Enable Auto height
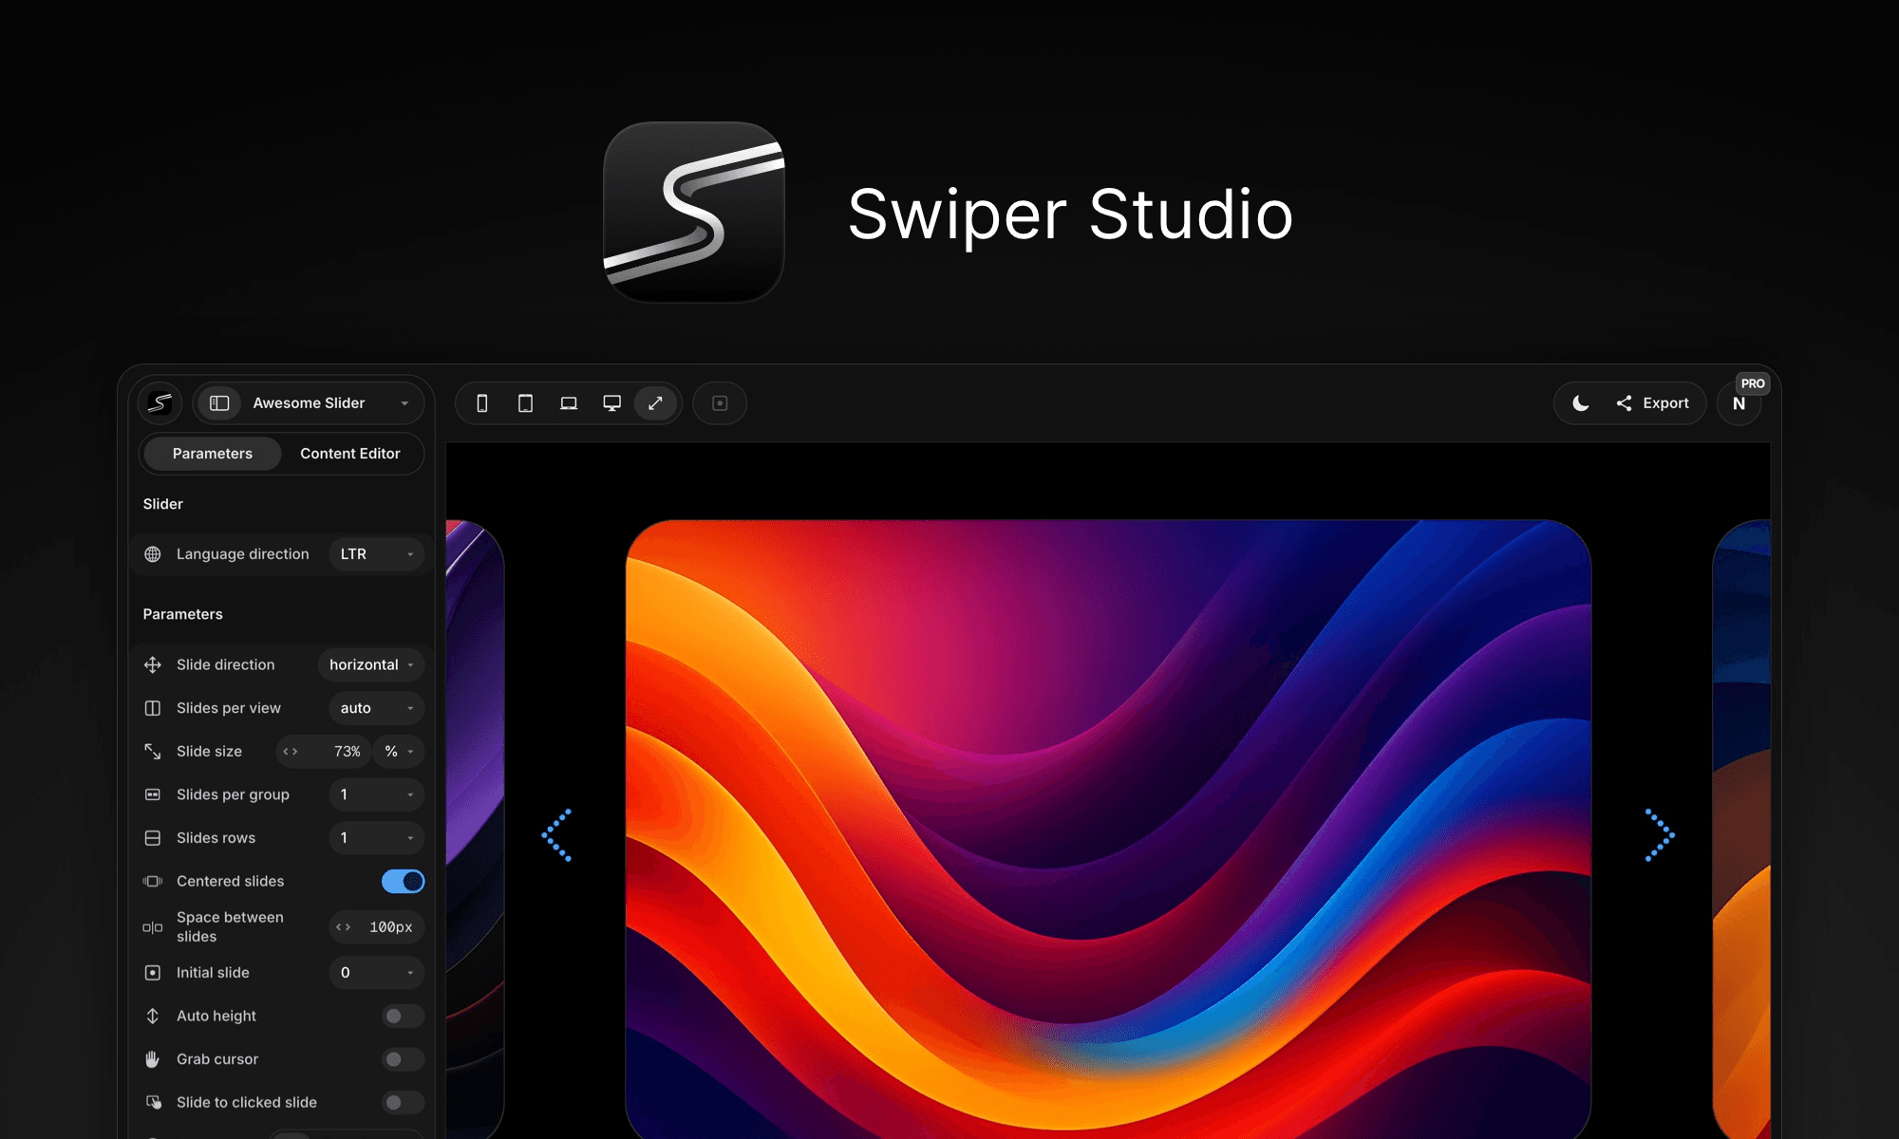Screen dimensions: 1899x1139 (402, 1016)
